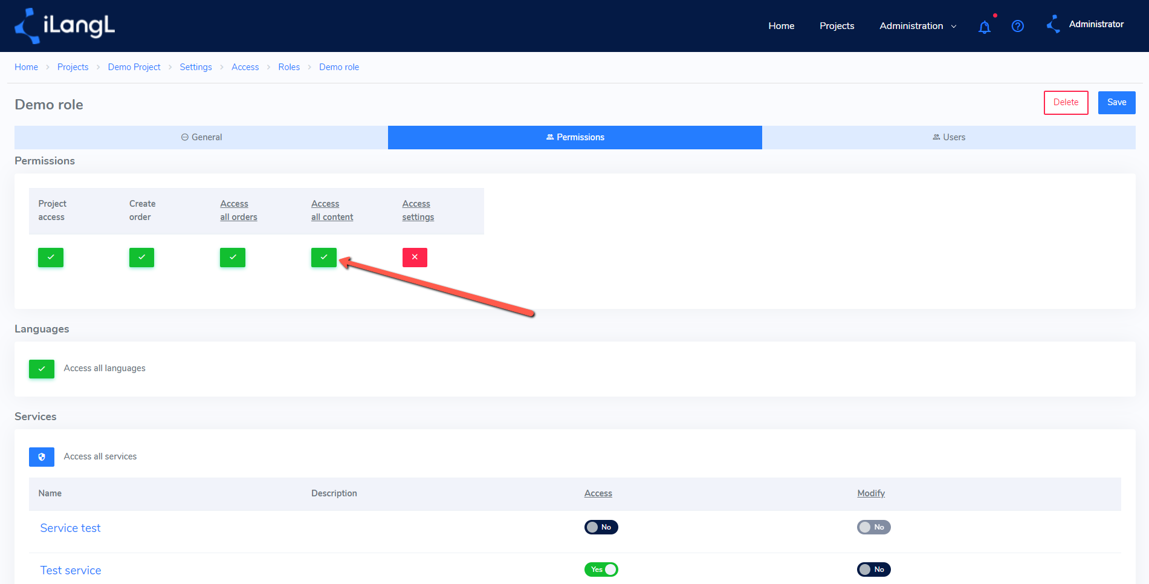Click the iLangL logo
Screen dimensions: 1149x584
point(65,26)
